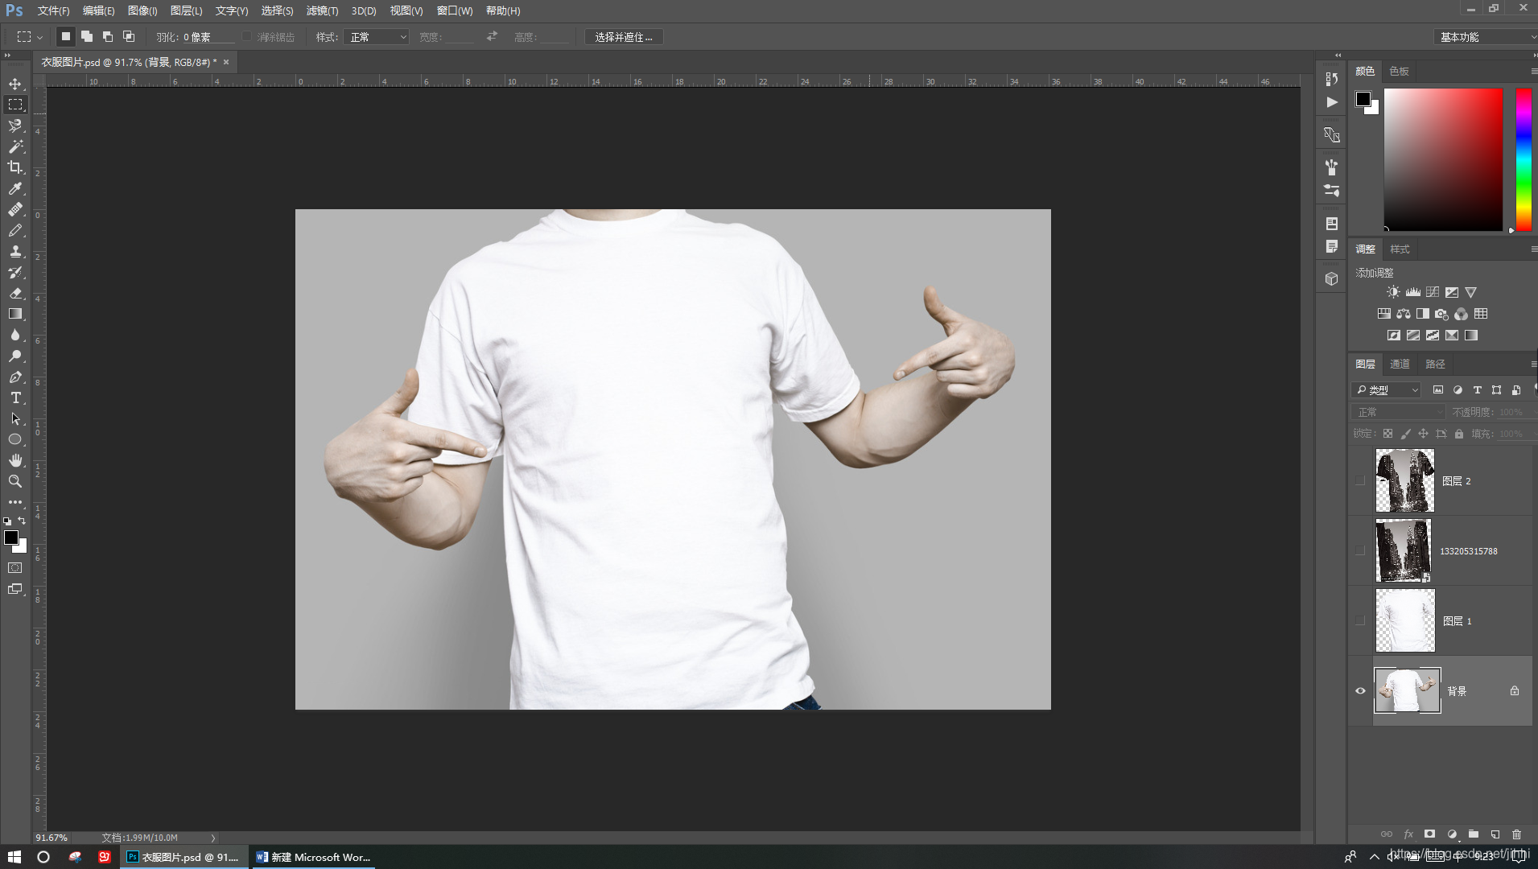Create a new layer icon
Screen dimensions: 1538x869
point(1495,834)
